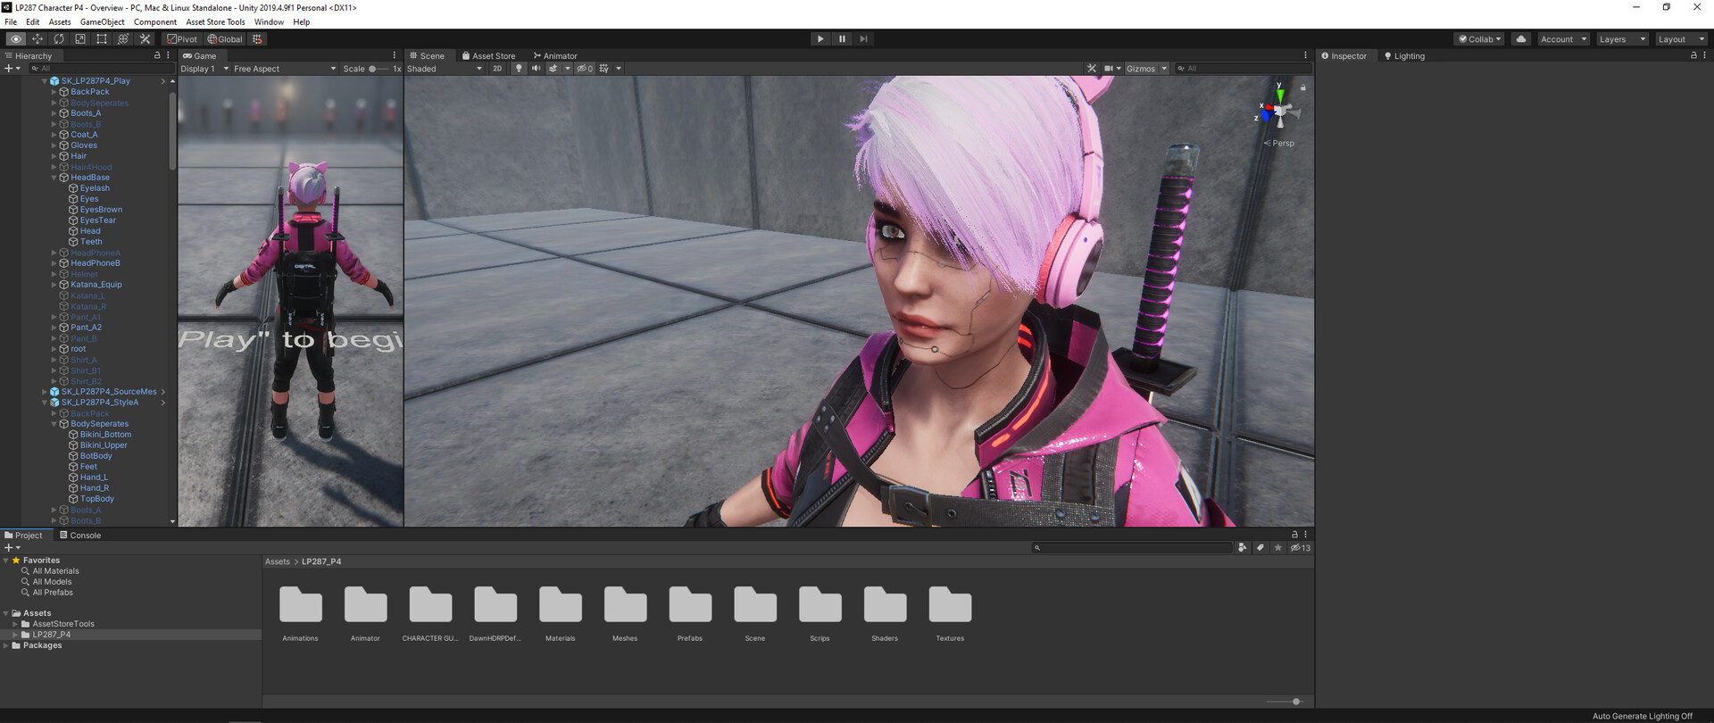1714x723 pixels.
Task: Open the Shaded draw mode dropdown
Action: [x=445, y=69]
